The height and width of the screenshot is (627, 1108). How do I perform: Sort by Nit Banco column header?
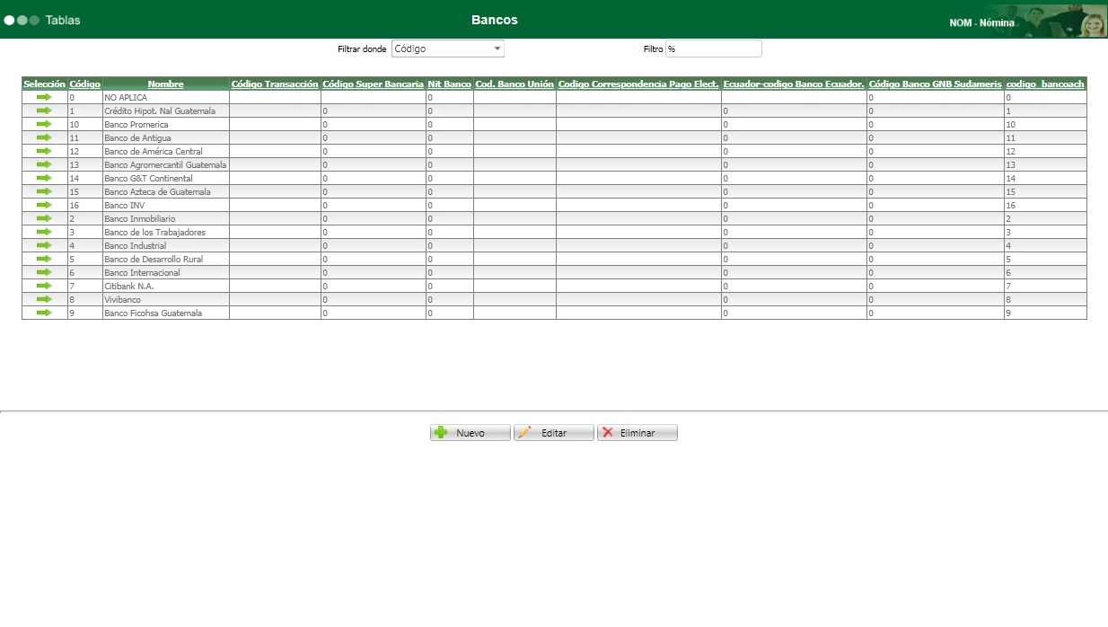(x=450, y=84)
